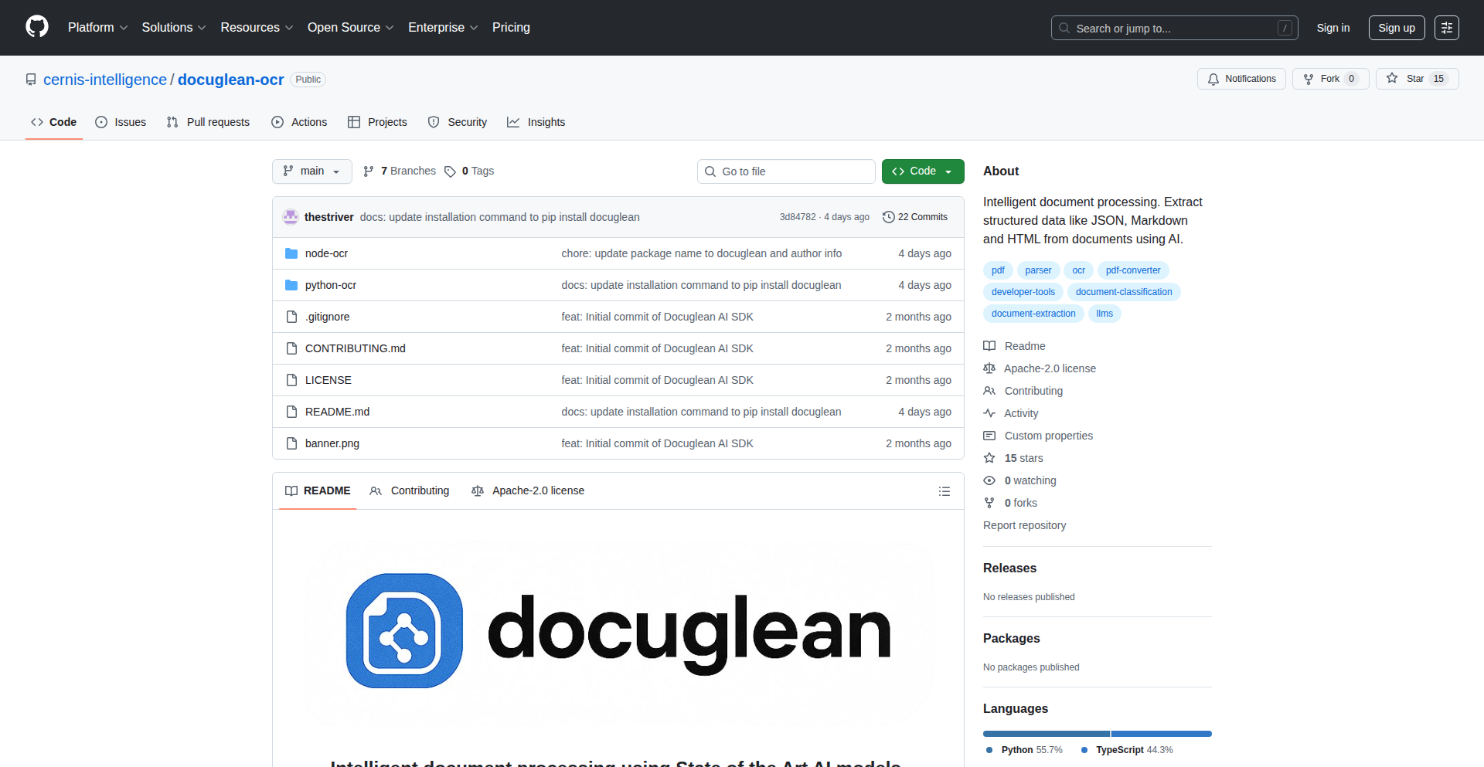This screenshot has height=767, width=1484.
Task: Click the Go to file search field
Action: [786, 171]
